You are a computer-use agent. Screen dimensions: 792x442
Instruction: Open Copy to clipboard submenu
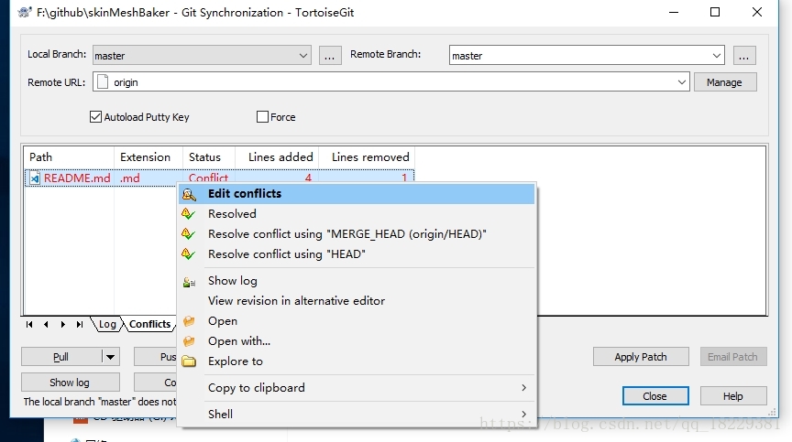pos(357,388)
